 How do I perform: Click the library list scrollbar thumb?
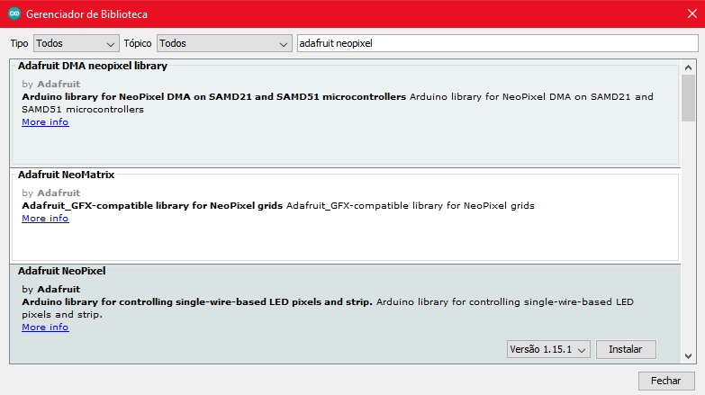[x=688, y=97]
